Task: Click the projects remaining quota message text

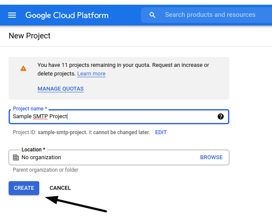Action: click(x=123, y=69)
